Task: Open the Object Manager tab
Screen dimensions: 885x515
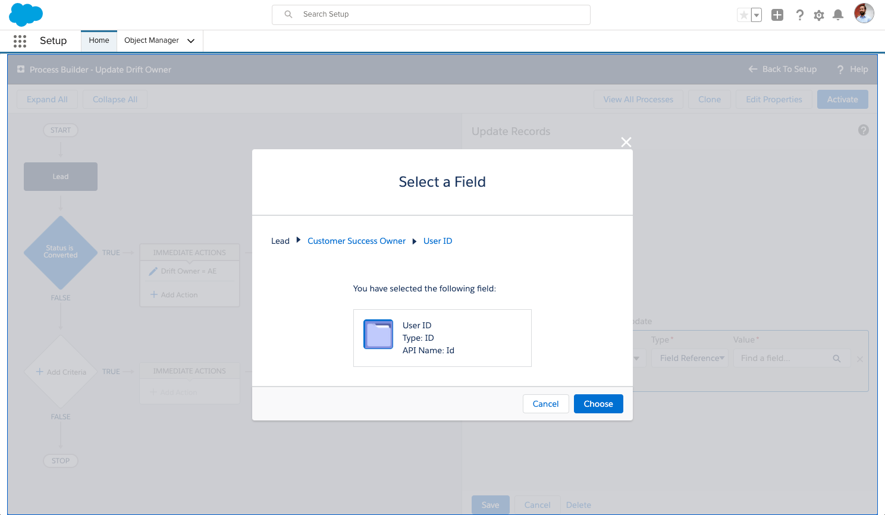Action: (x=152, y=40)
